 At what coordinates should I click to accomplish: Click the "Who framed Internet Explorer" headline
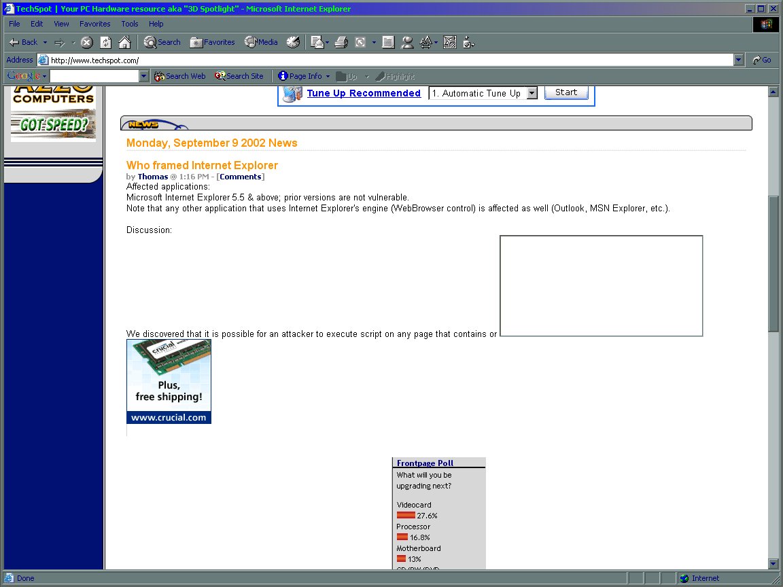[202, 165]
